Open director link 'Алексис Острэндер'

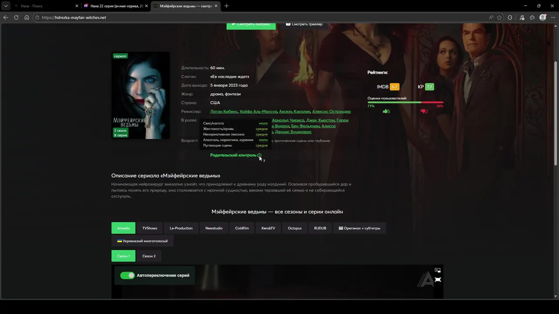pyautogui.click(x=331, y=112)
